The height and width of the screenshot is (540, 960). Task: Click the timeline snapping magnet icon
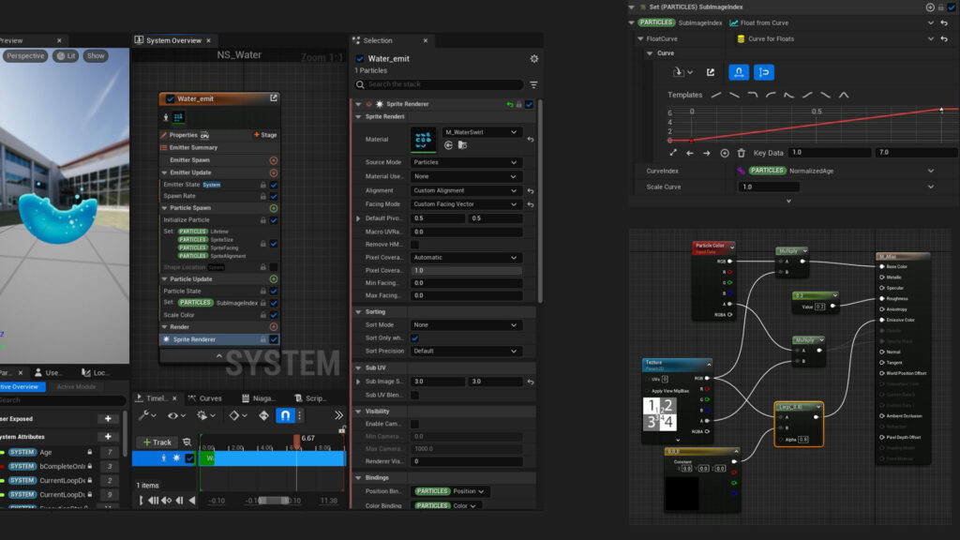tap(286, 415)
